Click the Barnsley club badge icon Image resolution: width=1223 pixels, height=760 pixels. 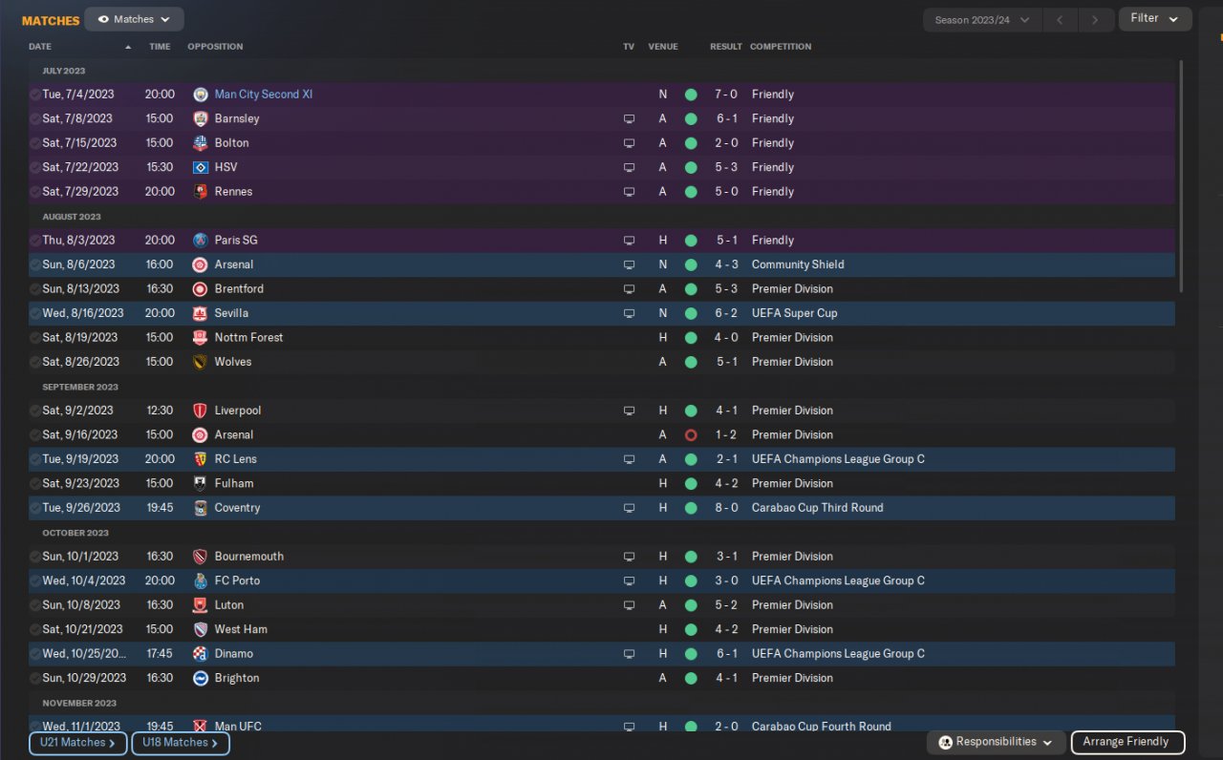tap(201, 118)
